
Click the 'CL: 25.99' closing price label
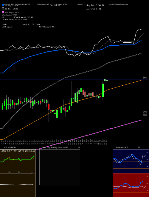55,5
